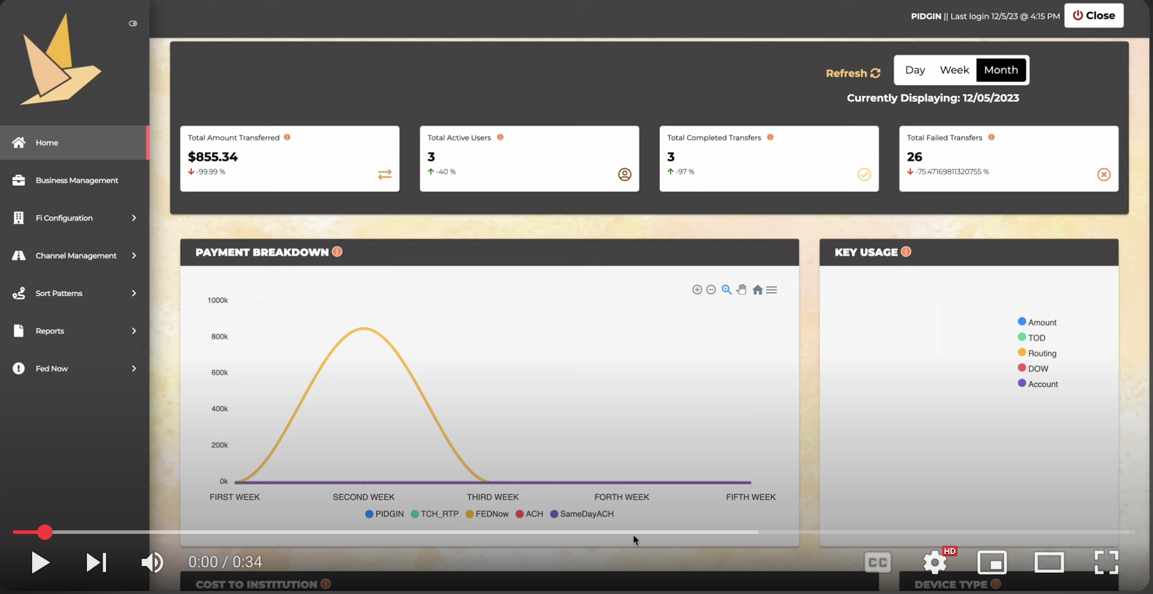
Task: Expand the Fed Now submenu chevron
Action: 134,368
